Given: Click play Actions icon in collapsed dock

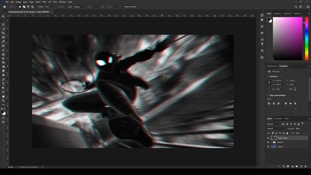Looking at the screenshot, I should coord(262,20).
